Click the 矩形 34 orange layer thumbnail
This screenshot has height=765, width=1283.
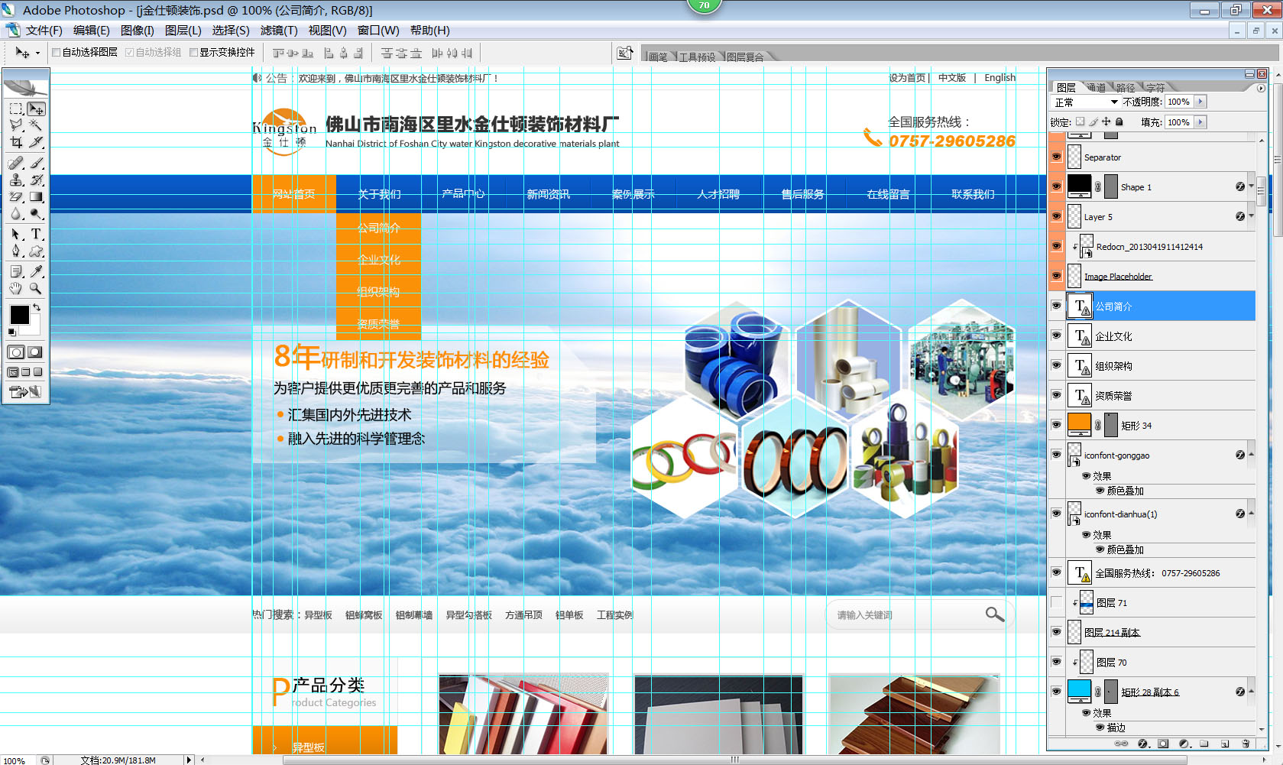click(x=1079, y=425)
